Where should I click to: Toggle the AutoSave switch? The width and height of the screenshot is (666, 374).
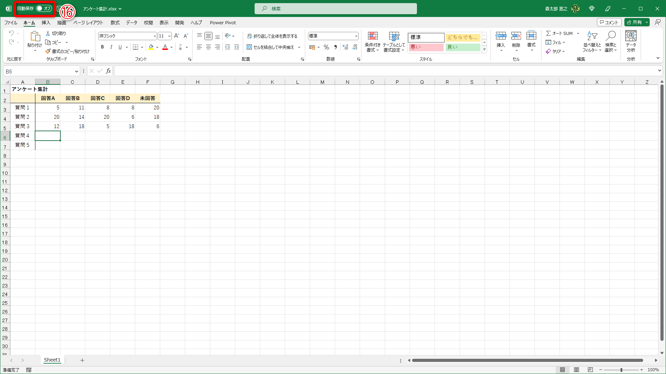pos(44,8)
